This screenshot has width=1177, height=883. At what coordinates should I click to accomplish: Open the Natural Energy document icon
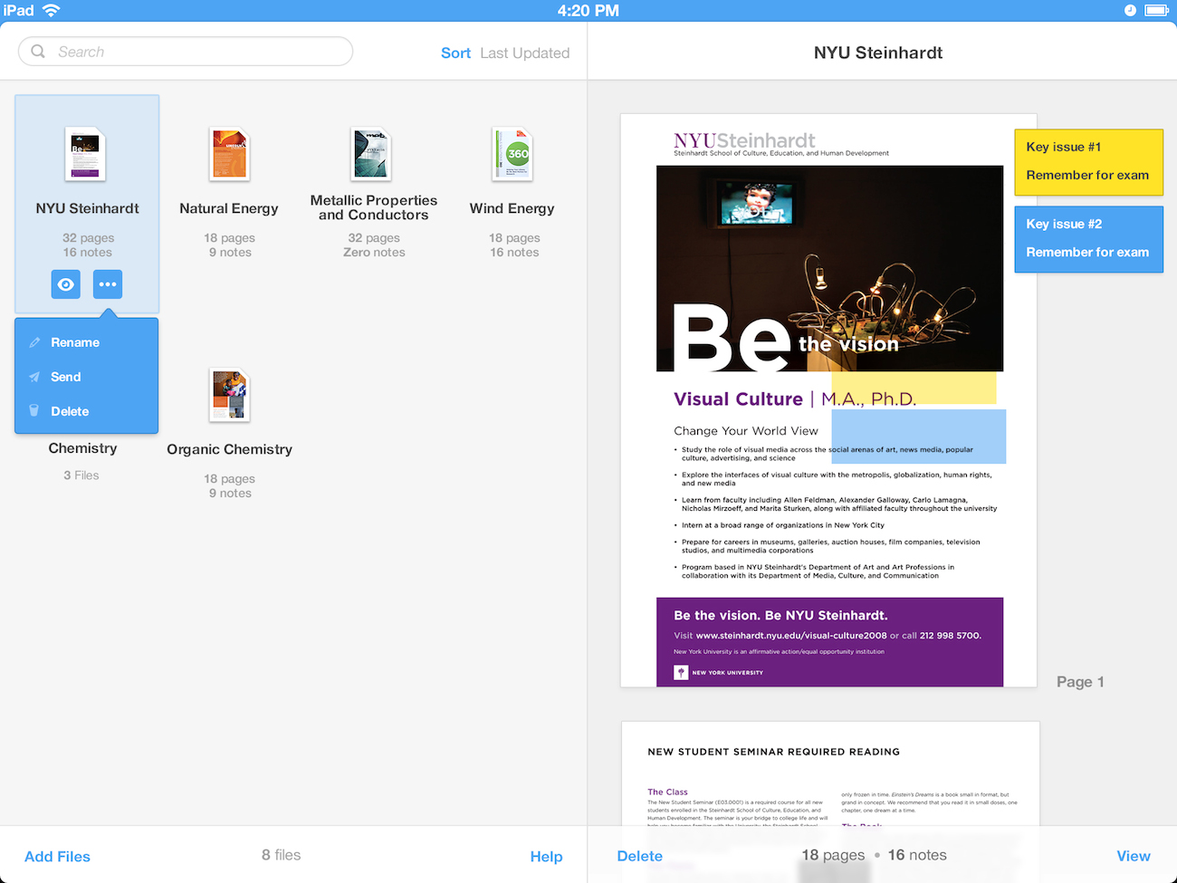(x=230, y=154)
